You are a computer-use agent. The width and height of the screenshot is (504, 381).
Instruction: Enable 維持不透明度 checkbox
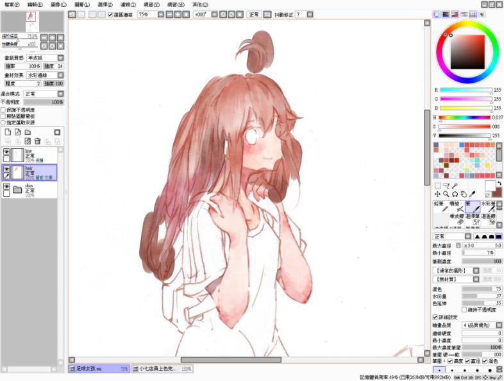point(464,310)
